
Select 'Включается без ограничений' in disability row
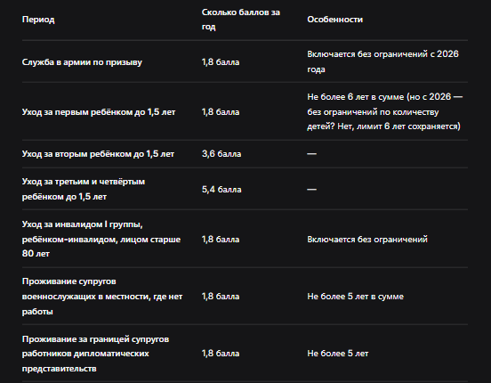pos(367,240)
